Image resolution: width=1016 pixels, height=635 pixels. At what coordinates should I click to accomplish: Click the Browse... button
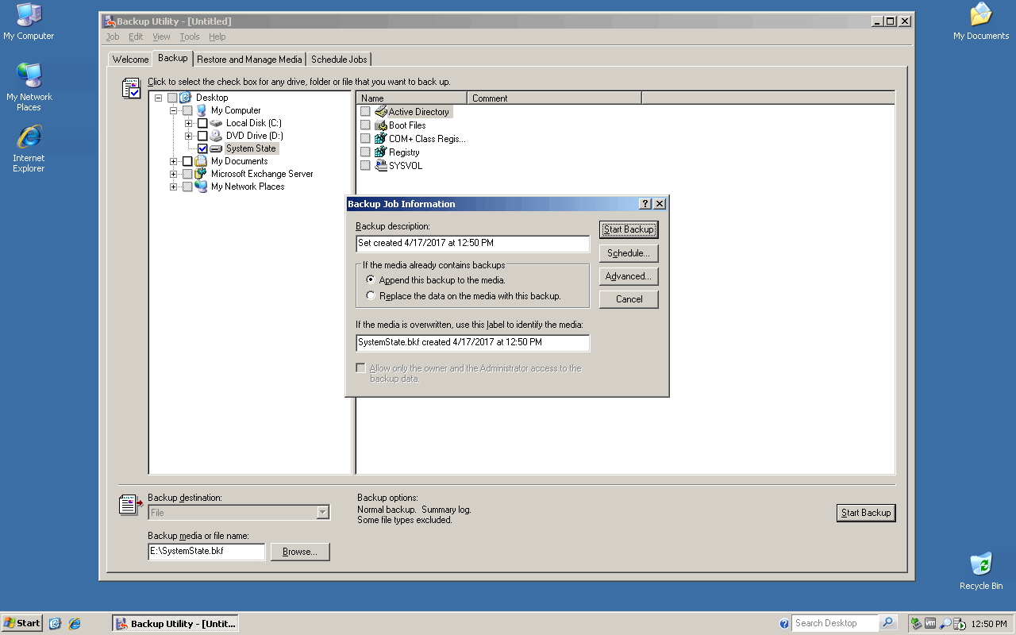pyautogui.click(x=300, y=552)
